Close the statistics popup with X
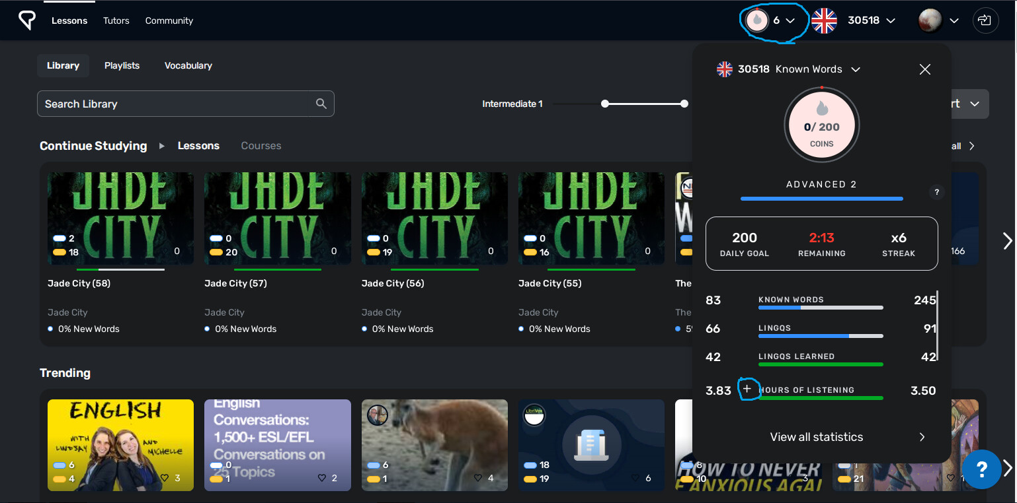Image resolution: width=1017 pixels, height=503 pixels. [925, 69]
